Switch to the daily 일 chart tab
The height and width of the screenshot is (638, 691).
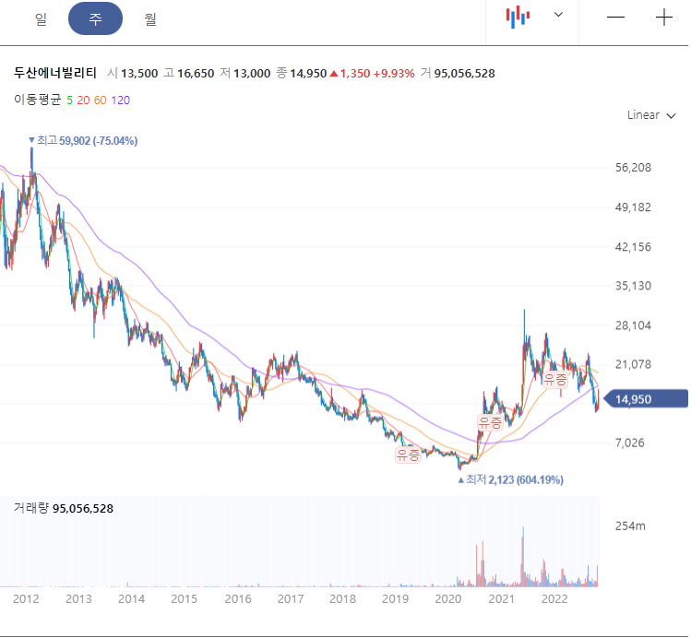41,19
